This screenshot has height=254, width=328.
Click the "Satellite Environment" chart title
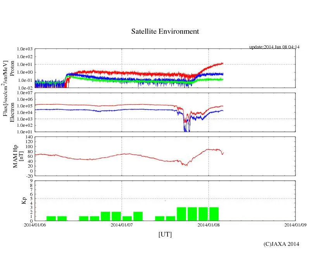point(165,31)
